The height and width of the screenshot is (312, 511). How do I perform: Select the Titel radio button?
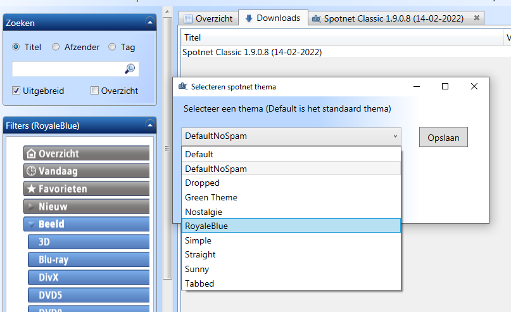[x=16, y=47]
